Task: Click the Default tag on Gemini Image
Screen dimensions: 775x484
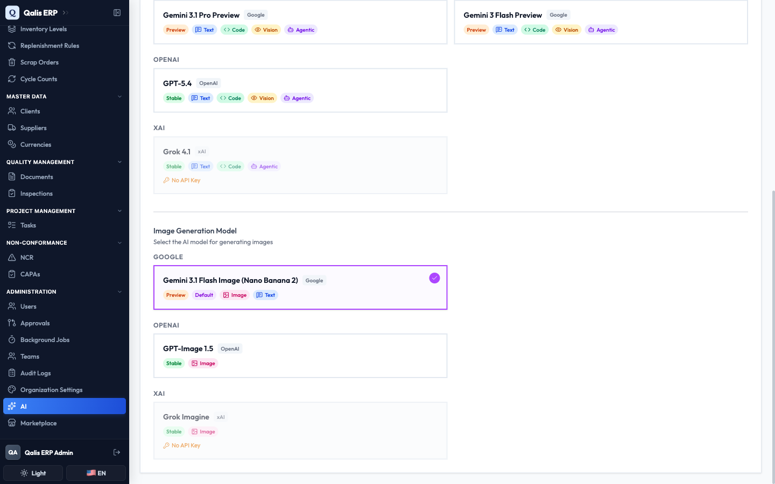Action: coord(204,295)
